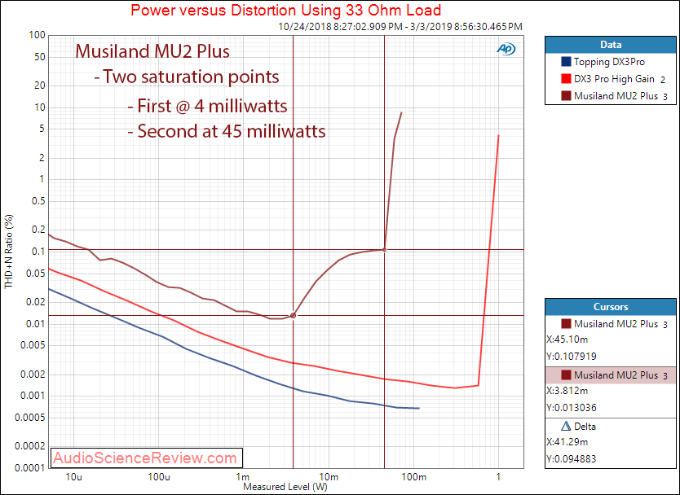Click the "- Two saturation points" annotation

[x=187, y=77]
